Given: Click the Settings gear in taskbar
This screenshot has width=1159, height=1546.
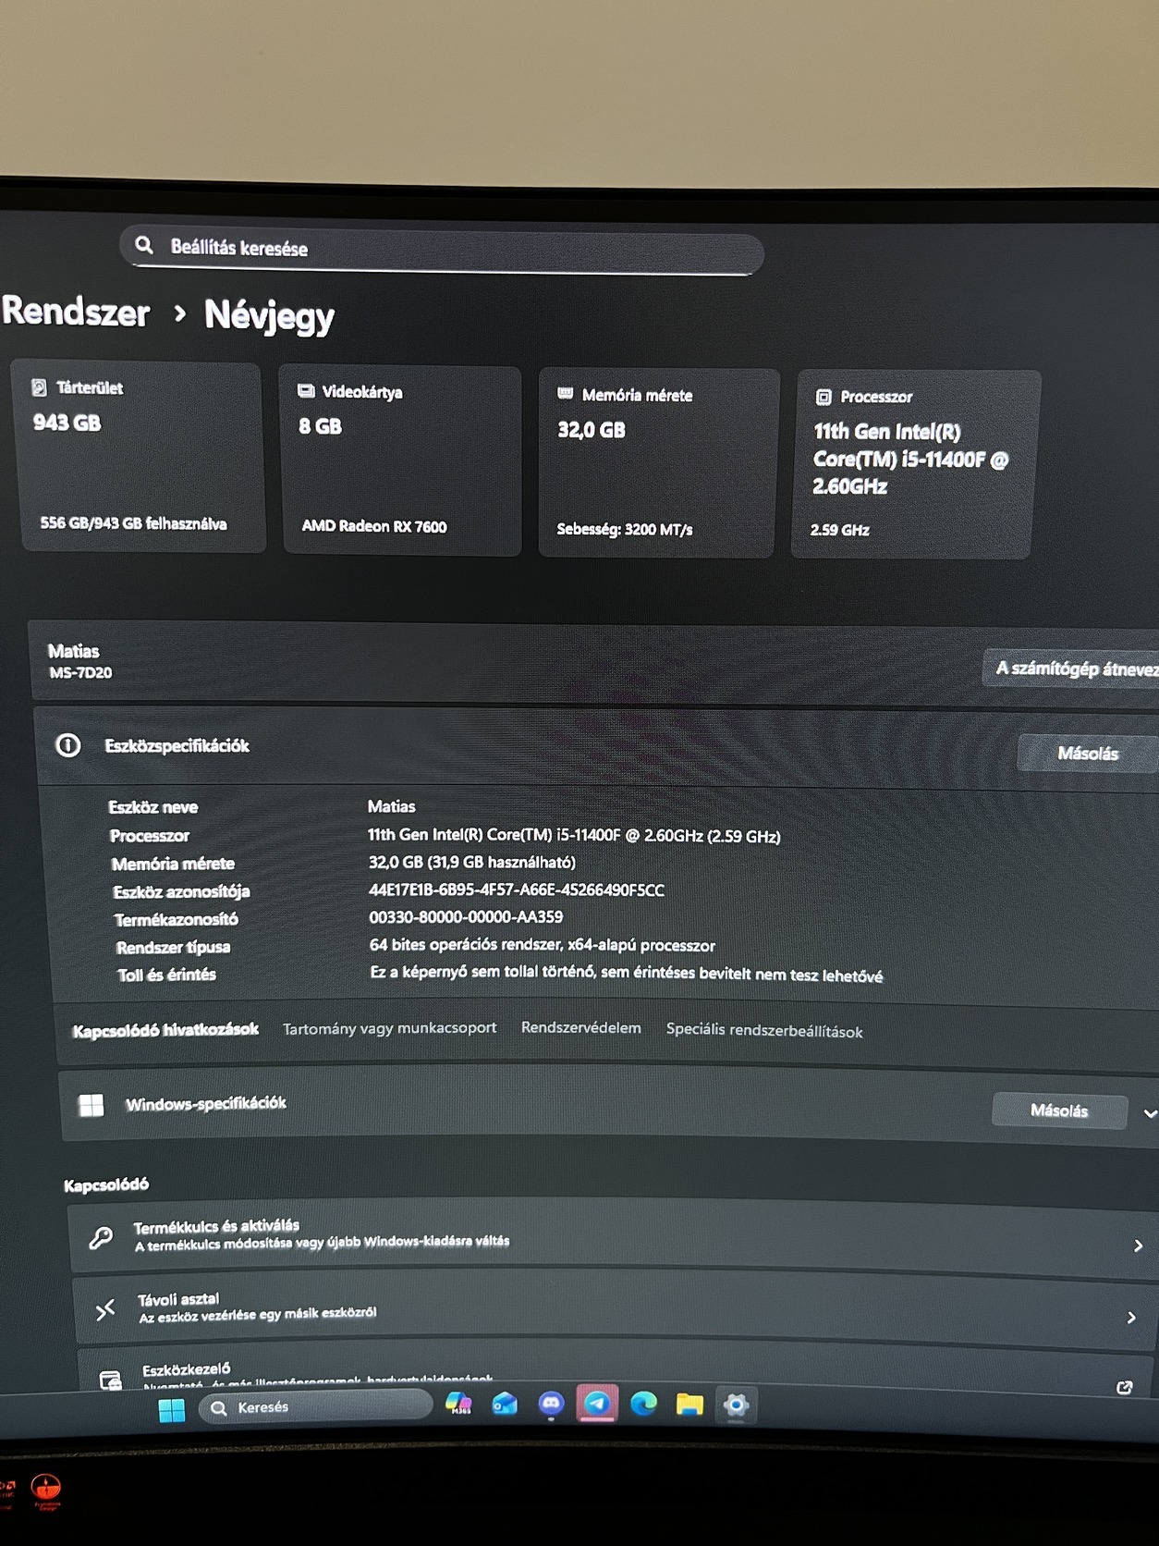Looking at the screenshot, I should pos(736,1406).
